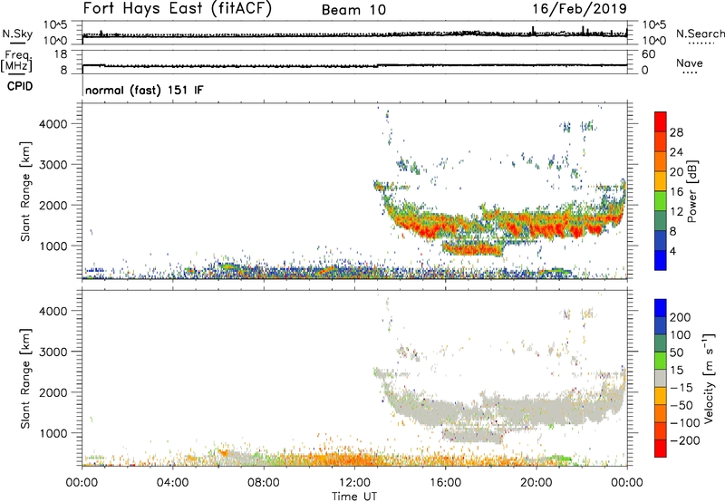Click the '2000' tick of the velocity panel
Image resolution: width=725 pixels, height=502 pixels.
click(x=53, y=392)
